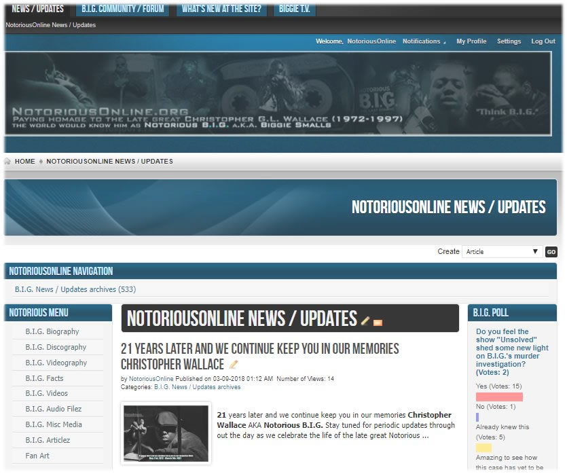Click the B.I.G. Poll panel header
The height and width of the screenshot is (474, 567).
pyautogui.click(x=512, y=312)
